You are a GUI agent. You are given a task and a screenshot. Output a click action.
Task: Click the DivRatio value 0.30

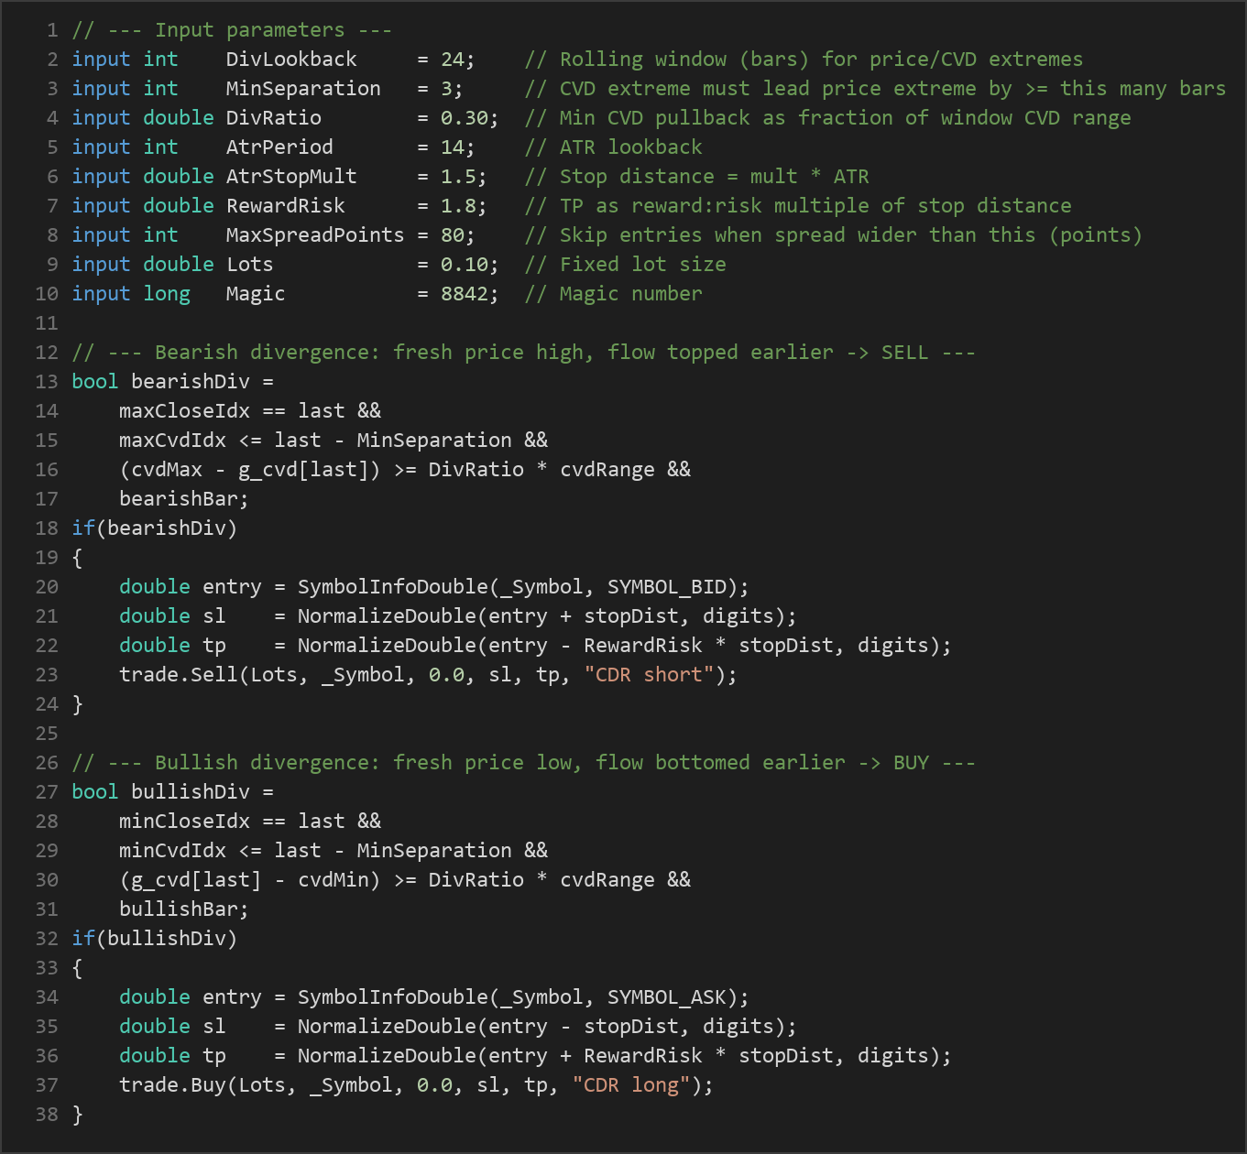pyautogui.click(x=465, y=118)
